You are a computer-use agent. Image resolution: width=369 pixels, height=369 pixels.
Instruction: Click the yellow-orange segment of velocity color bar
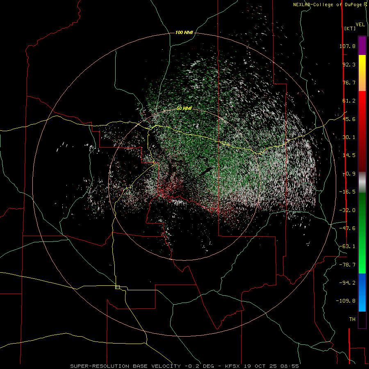click(362, 73)
